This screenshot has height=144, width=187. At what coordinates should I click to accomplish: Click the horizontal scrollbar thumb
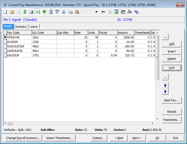pos(10,123)
